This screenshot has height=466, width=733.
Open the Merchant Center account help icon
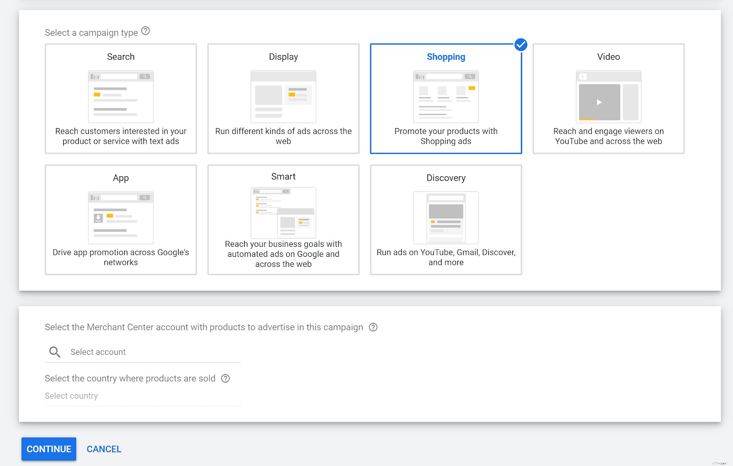(x=373, y=327)
